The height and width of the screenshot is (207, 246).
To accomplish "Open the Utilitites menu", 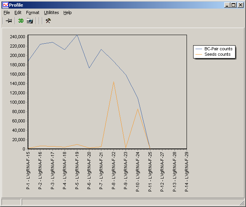I will point(51,12).
